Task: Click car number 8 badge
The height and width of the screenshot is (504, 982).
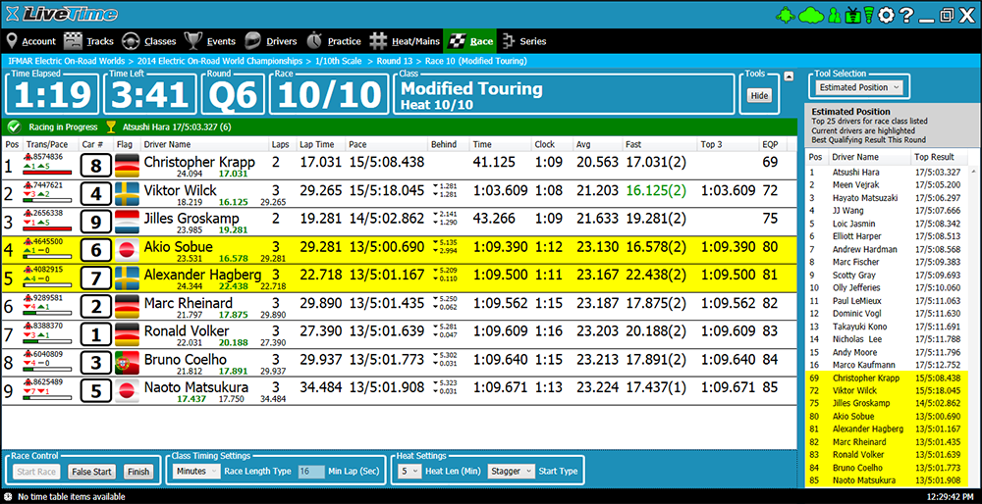Action: coord(96,165)
